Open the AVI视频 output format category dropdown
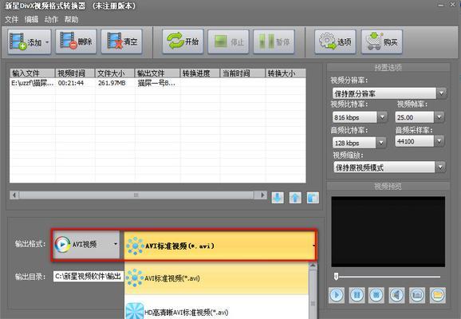The height and width of the screenshot is (319, 461). click(x=86, y=244)
